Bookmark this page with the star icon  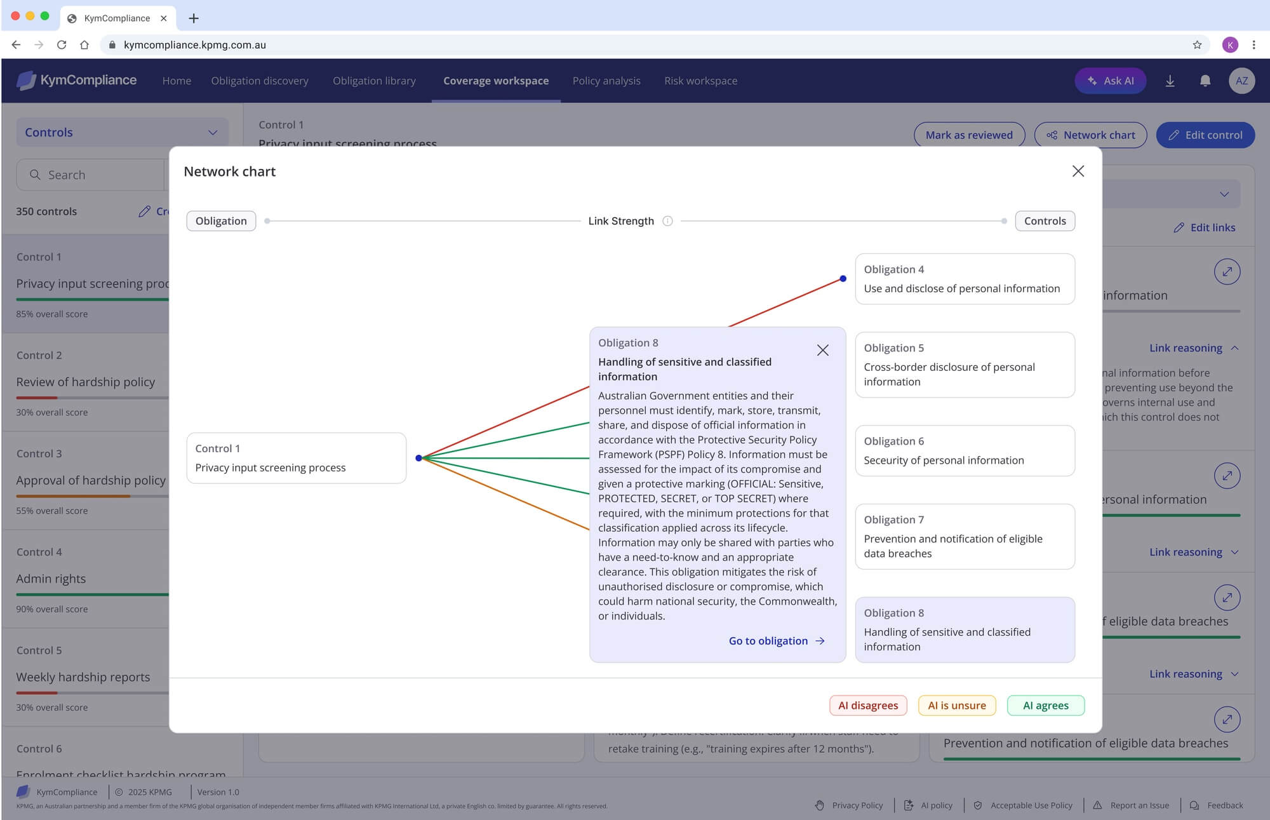[1197, 44]
